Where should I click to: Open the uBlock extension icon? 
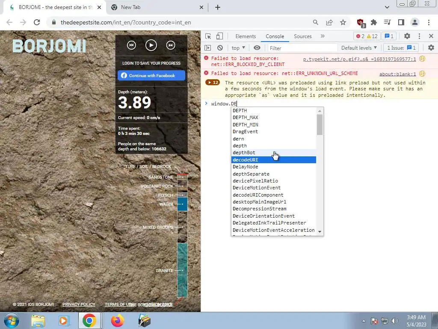click(x=361, y=23)
